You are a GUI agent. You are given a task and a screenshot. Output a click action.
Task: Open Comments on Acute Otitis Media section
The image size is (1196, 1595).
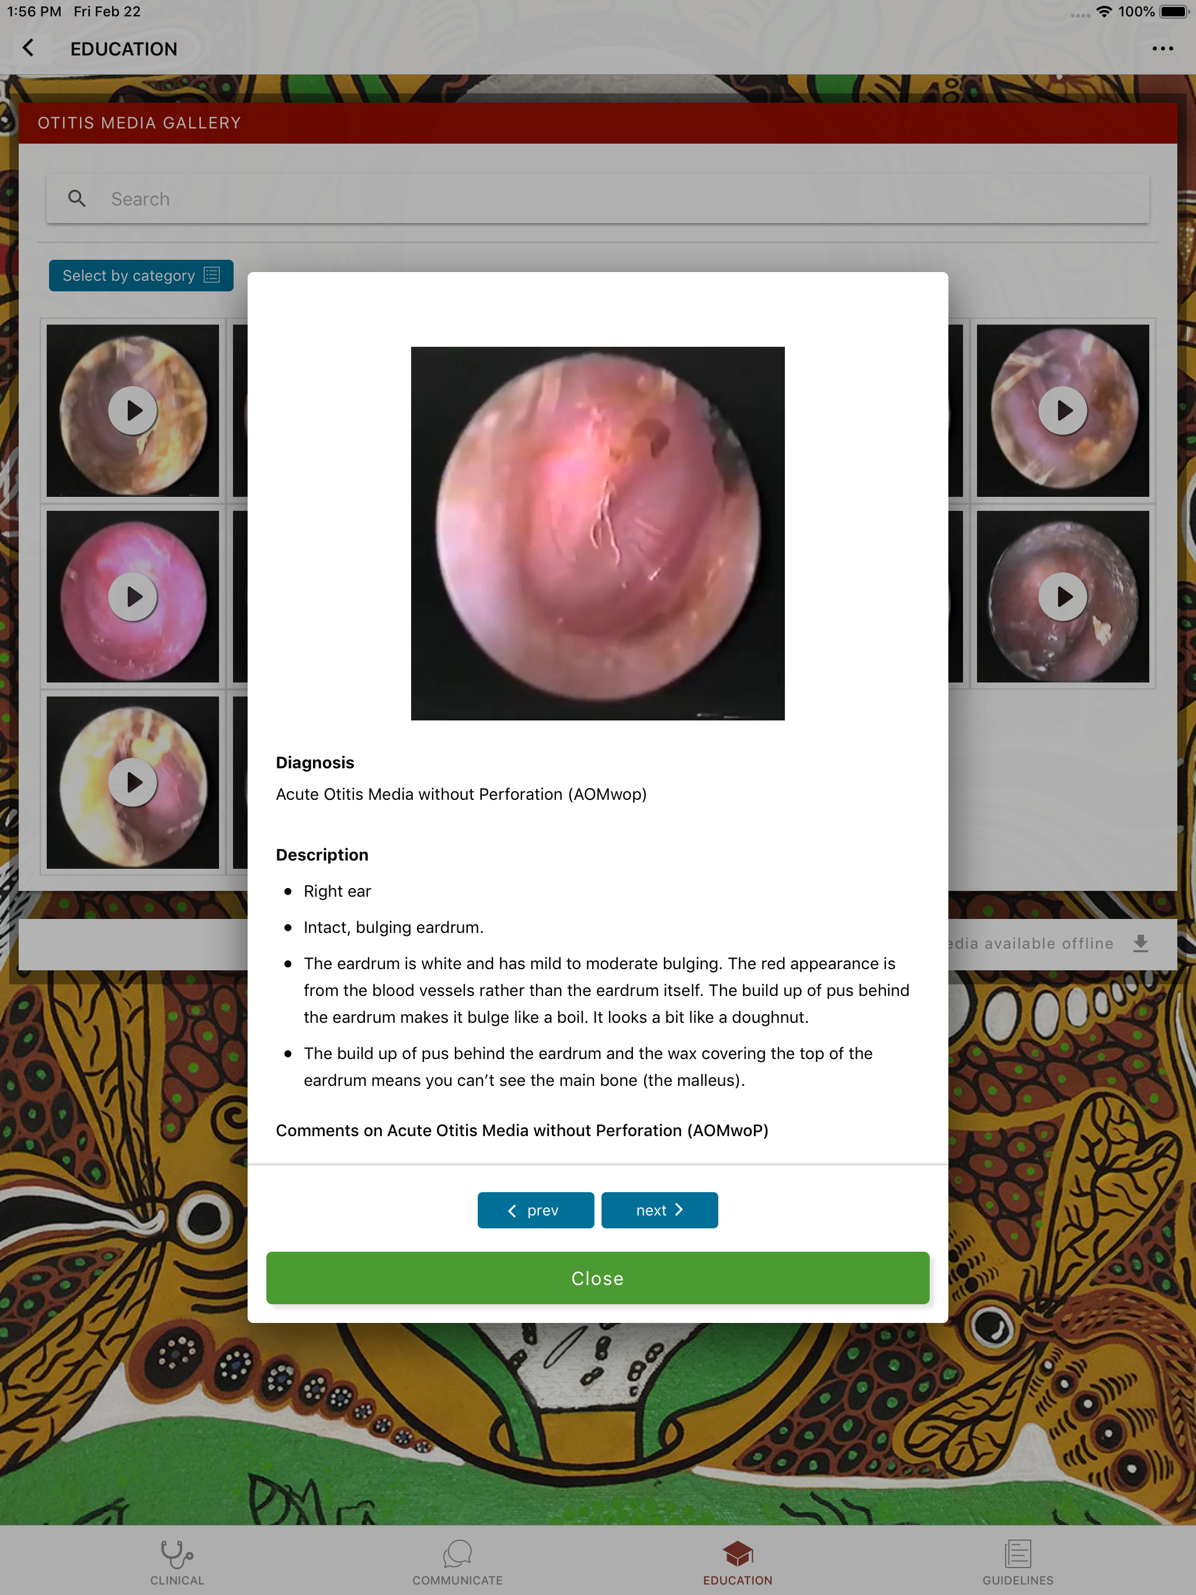click(522, 1130)
